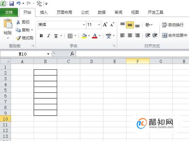Click the Orientation text angle icon

(x=148, y=25)
